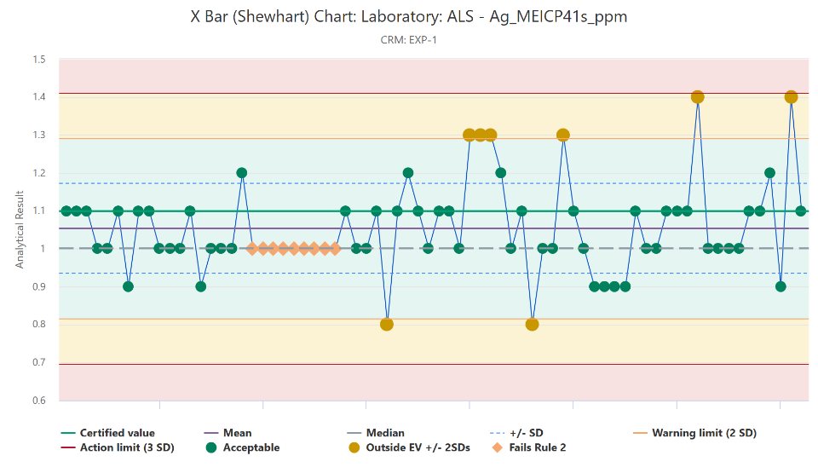Toggle Warning limit (2 SD) legend entry
Viewport: 818px width, 473px height.
[x=695, y=433]
